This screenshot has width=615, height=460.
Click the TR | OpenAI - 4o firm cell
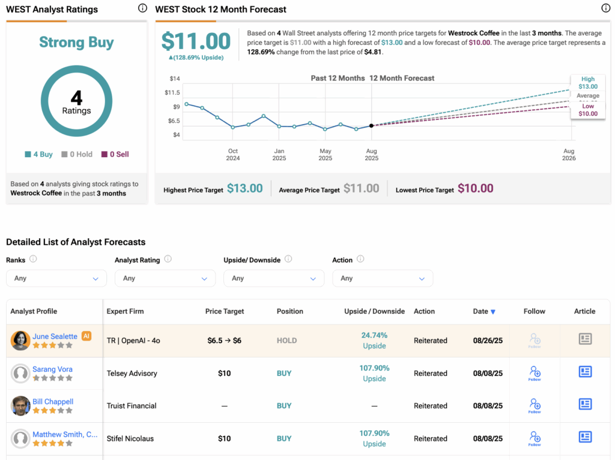click(x=133, y=341)
